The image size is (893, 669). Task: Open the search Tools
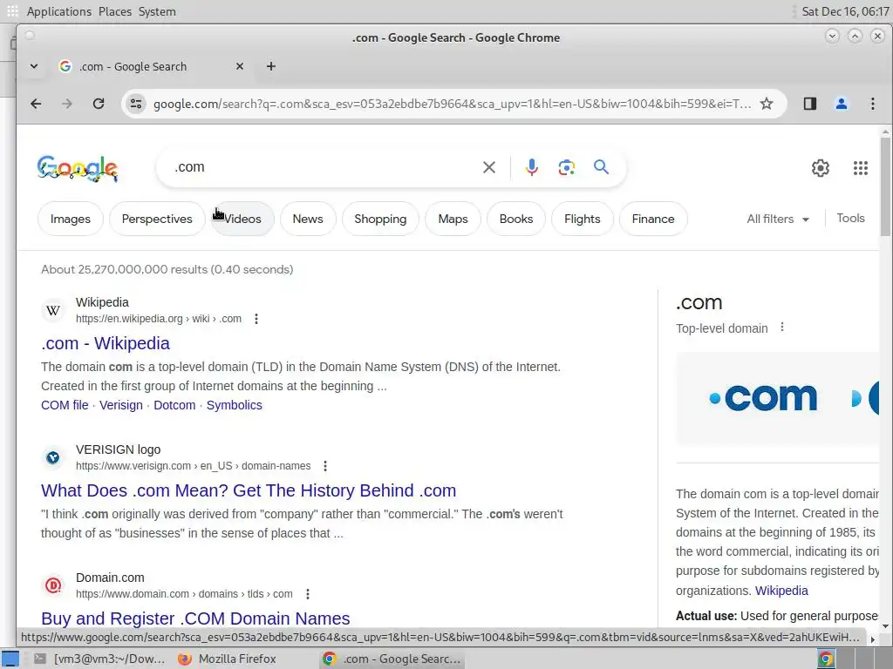tap(850, 219)
